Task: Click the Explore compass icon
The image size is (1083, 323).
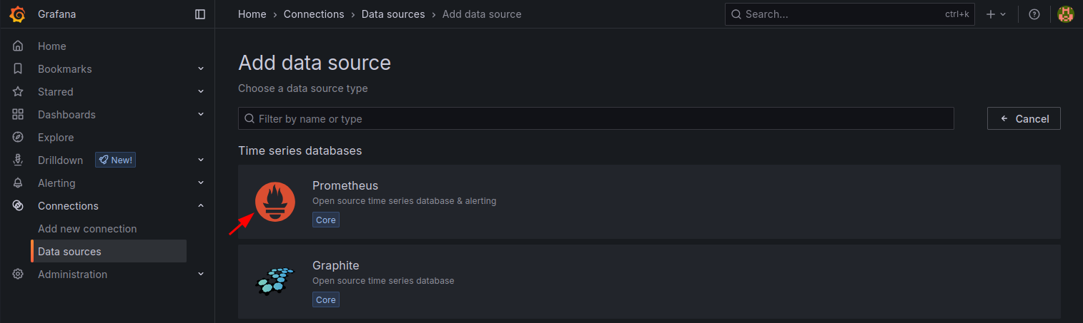Action: [x=19, y=138]
